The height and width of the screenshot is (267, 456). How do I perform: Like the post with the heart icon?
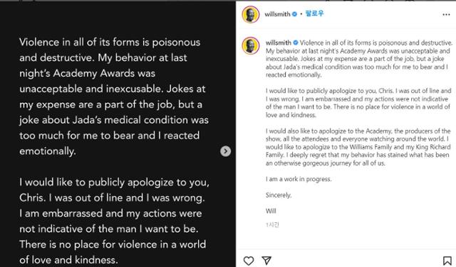pos(249,261)
